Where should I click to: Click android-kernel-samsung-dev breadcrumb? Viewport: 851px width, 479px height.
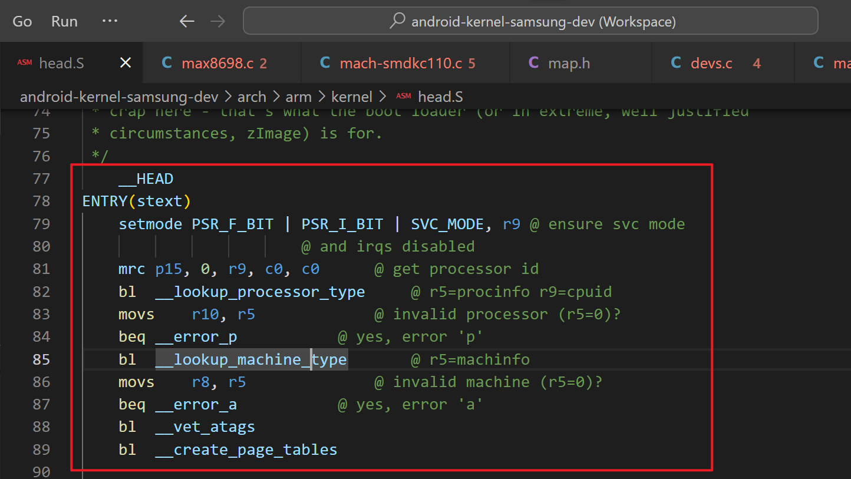[119, 97]
